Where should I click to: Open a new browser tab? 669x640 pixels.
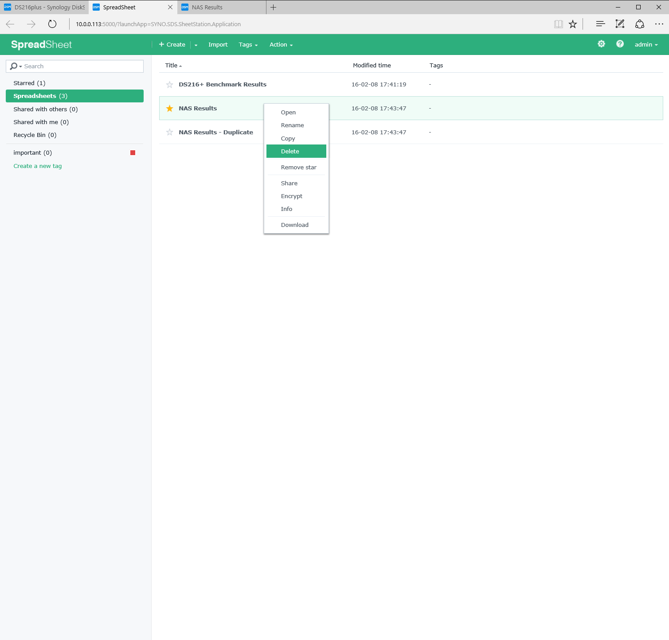[274, 7]
